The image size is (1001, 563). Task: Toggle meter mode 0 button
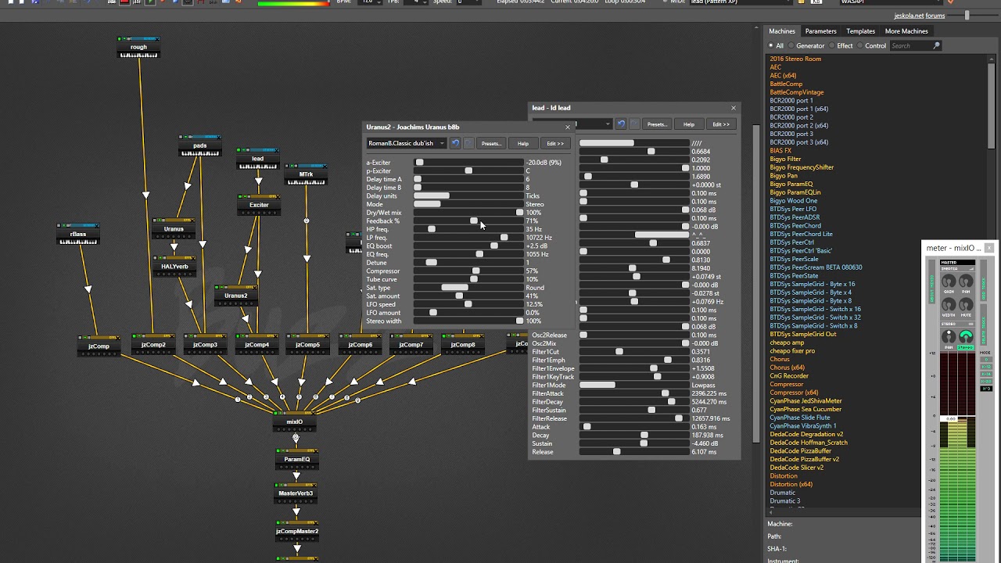click(985, 360)
